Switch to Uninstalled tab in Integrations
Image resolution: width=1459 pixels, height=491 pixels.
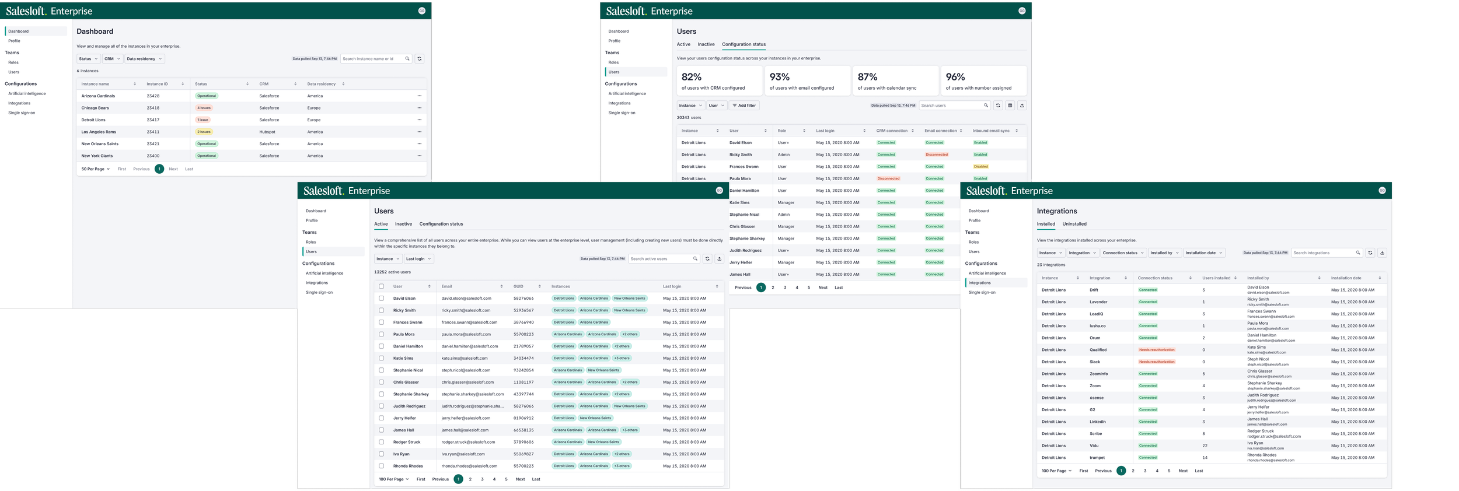pos(1074,224)
